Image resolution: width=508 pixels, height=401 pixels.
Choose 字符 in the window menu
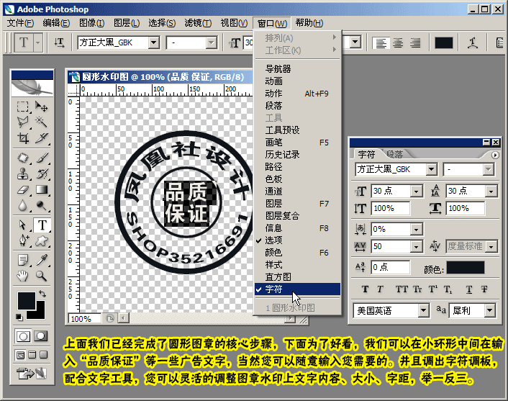[x=297, y=289]
